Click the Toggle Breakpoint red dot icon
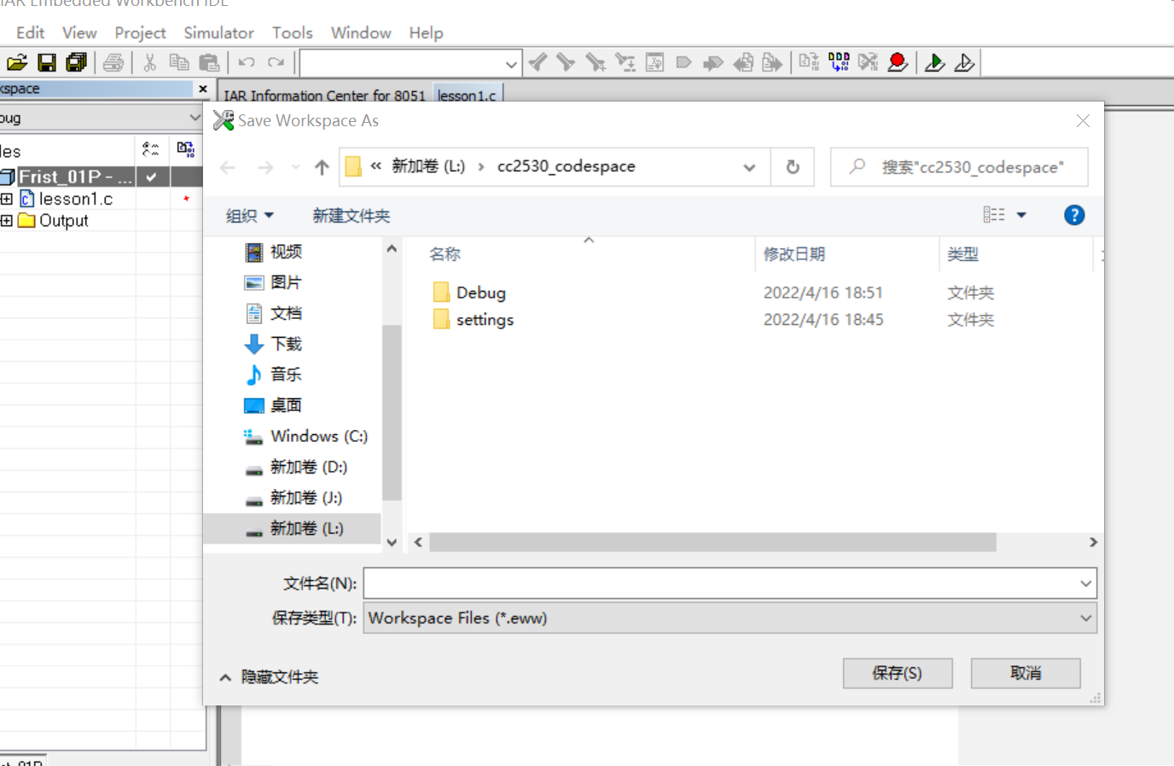 pos(898,62)
